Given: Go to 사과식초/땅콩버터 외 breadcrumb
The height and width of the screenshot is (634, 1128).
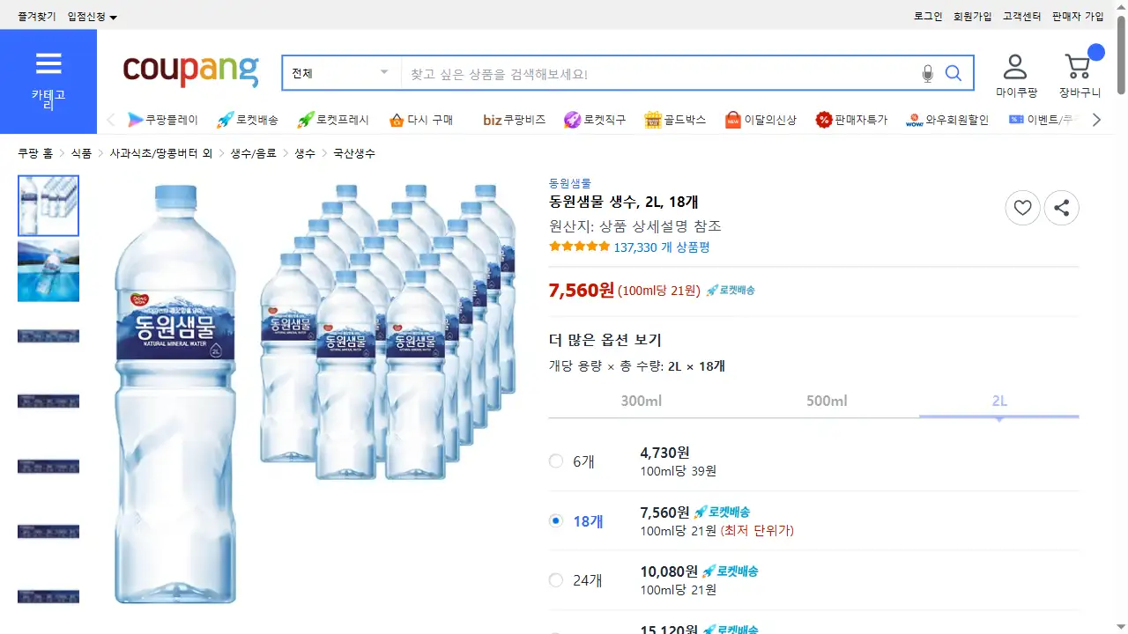Looking at the screenshot, I should [x=161, y=153].
